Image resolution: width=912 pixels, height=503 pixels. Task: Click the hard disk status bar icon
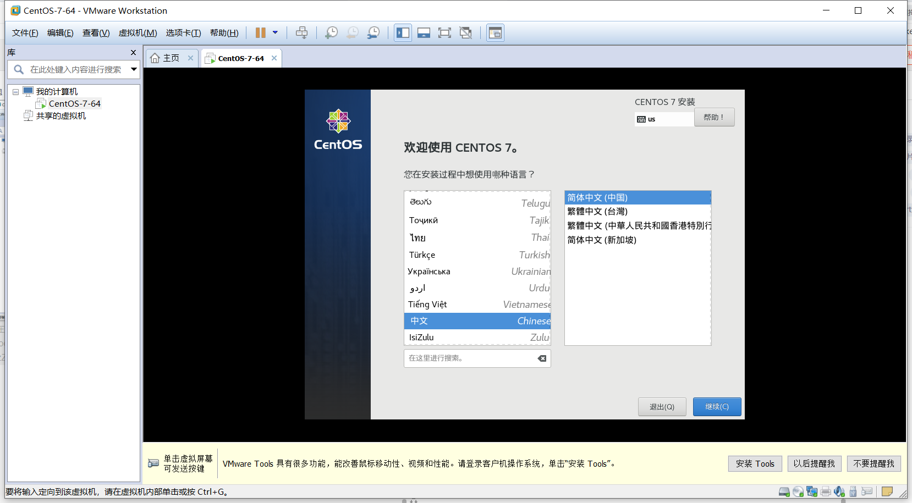tap(784, 491)
